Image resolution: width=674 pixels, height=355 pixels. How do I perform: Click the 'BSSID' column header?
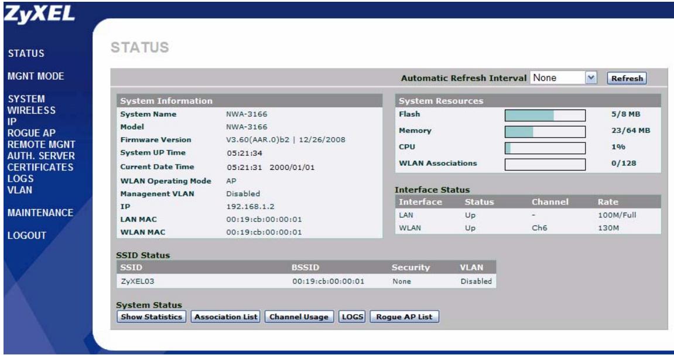click(x=305, y=267)
